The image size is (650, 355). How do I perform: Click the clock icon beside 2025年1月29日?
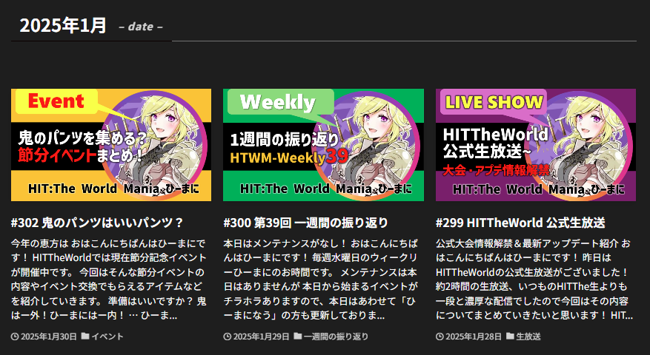(x=227, y=337)
